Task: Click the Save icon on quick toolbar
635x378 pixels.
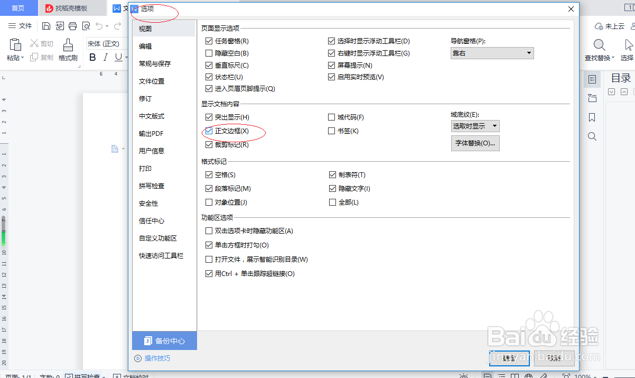Action: pyautogui.click(x=46, y=25)
